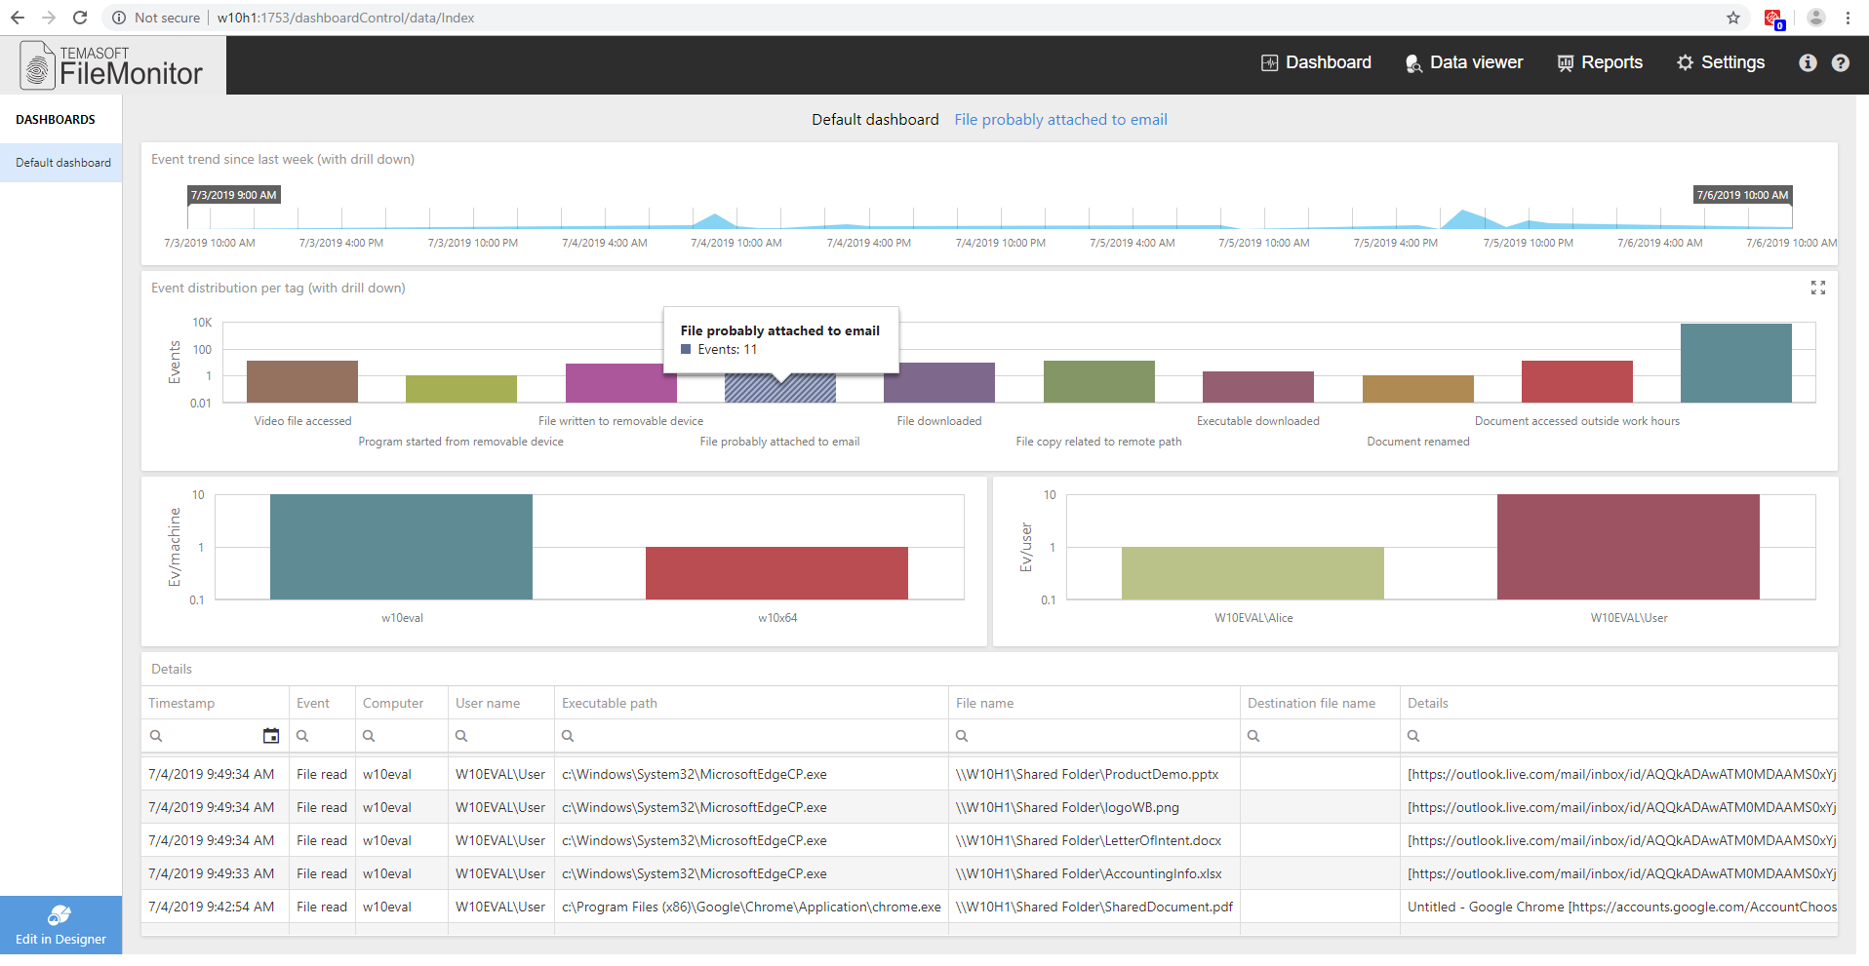Click the W10EVAL\User bar in chart
The width and height of the screenshot is (1869, 966).
(x=1628, y=546)
